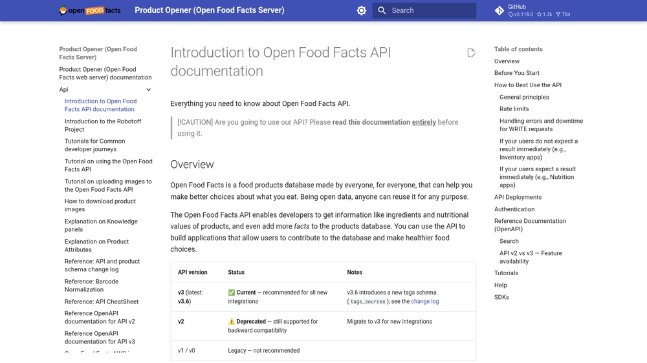
Task: Jump to SDKs in table of contents
Action: coord(501,297)
